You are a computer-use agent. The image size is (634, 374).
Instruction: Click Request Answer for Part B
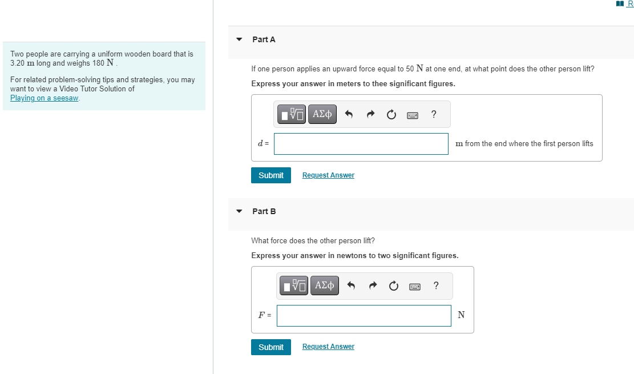click(x=328, y=346)
